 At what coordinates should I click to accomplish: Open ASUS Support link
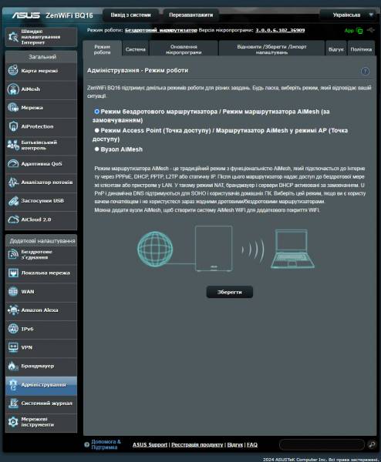coord(150,444)
